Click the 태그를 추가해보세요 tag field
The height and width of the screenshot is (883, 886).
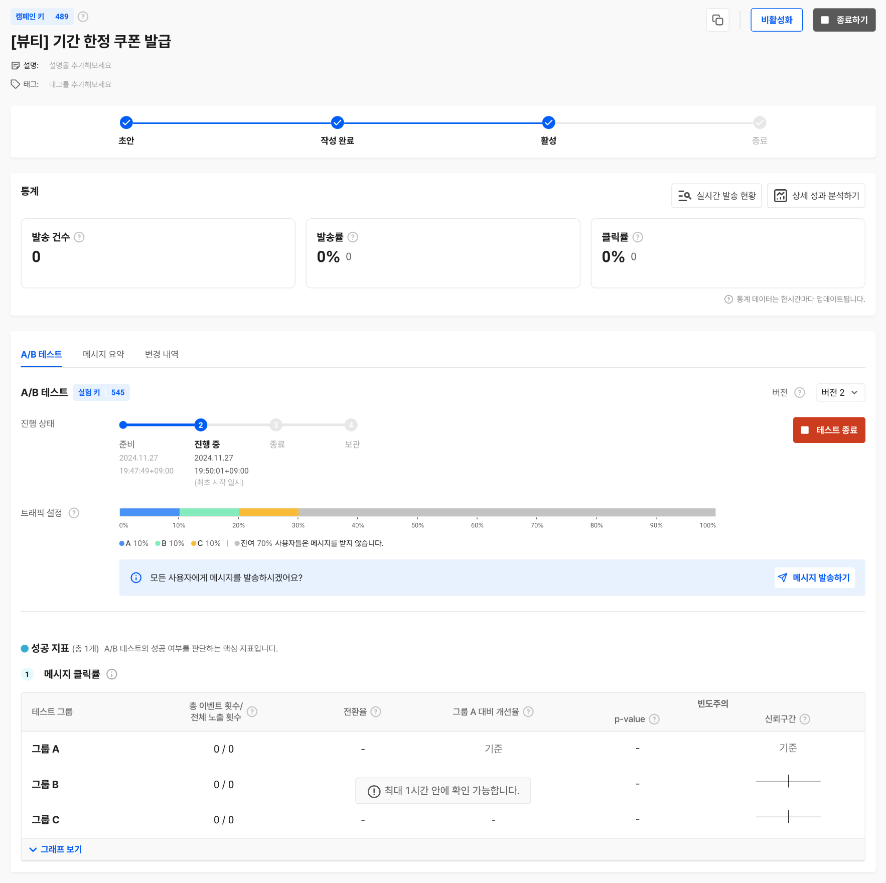pos(80,84)
